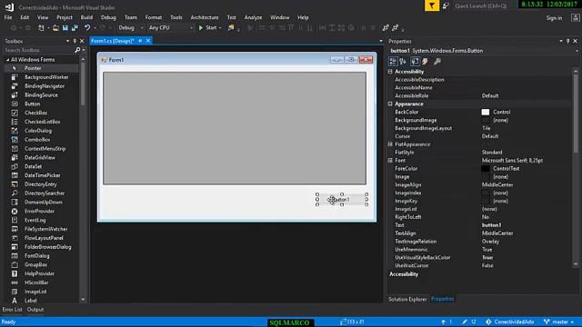Select button1 on the form

(342, 200)
